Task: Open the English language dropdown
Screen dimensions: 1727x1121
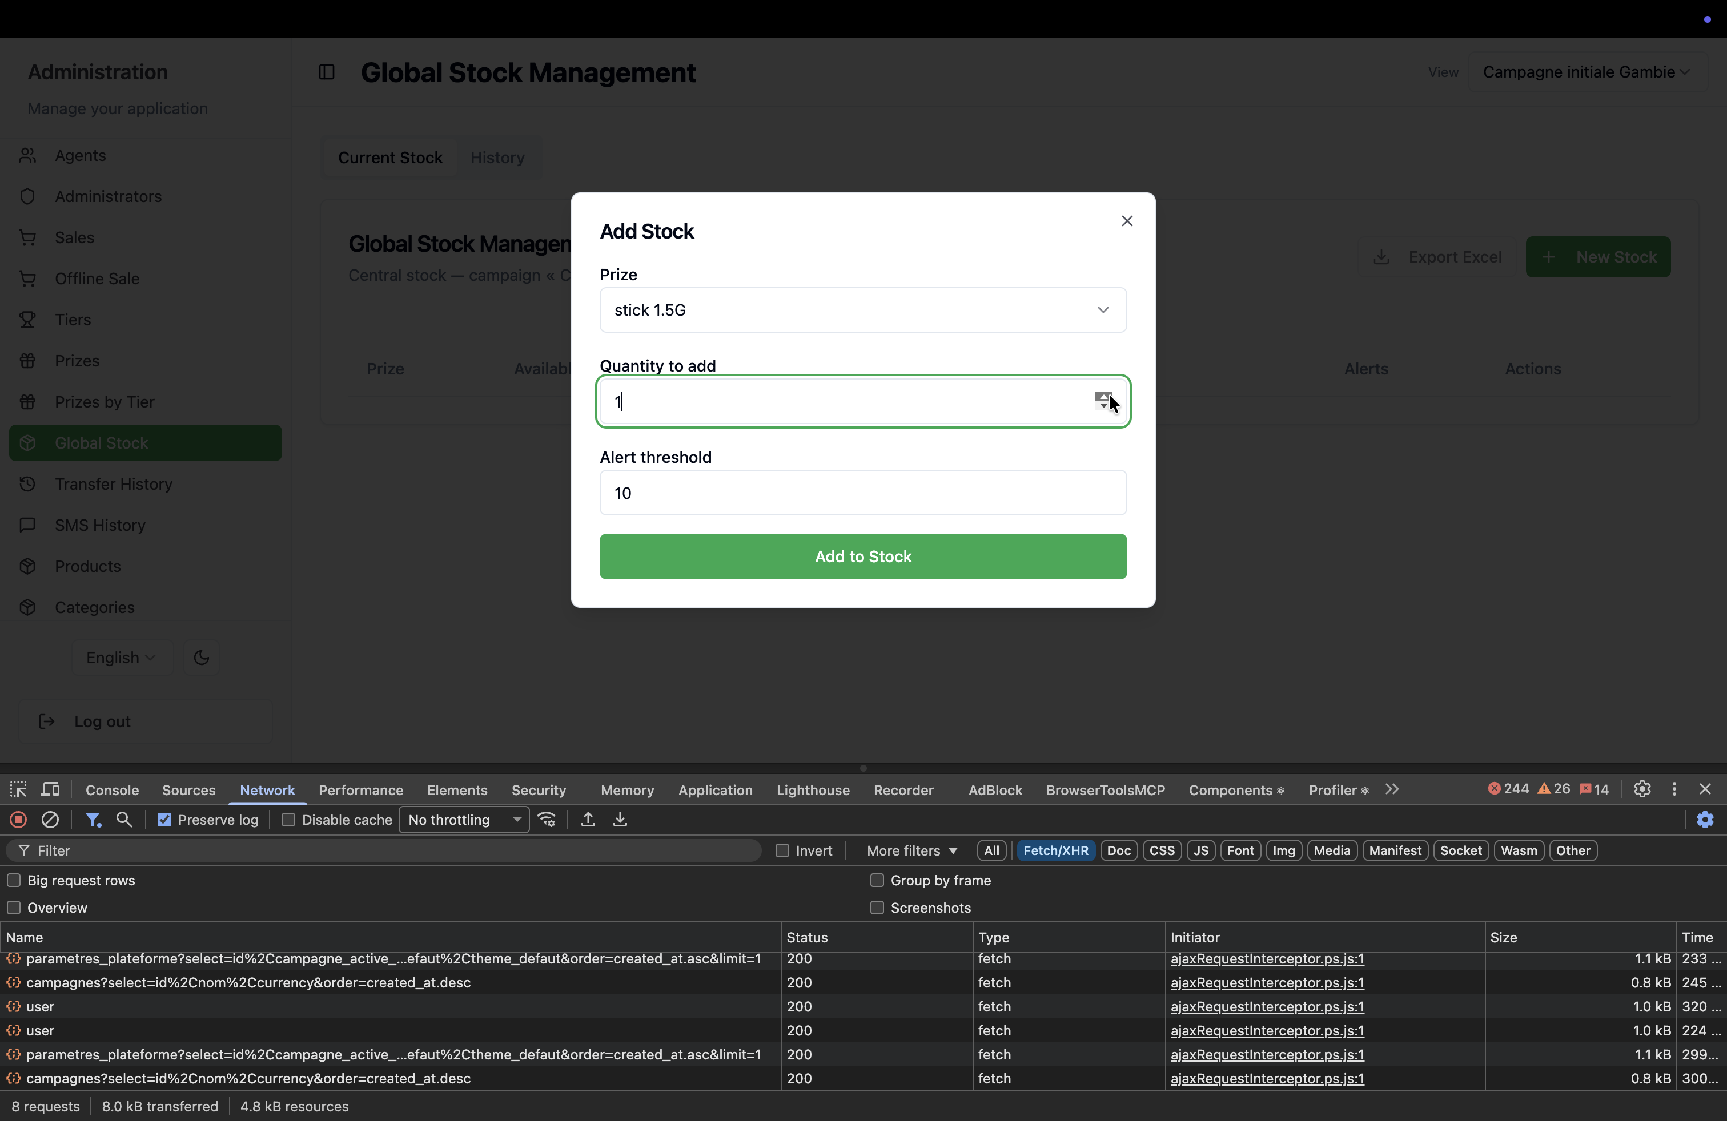Action: (121, 657)
